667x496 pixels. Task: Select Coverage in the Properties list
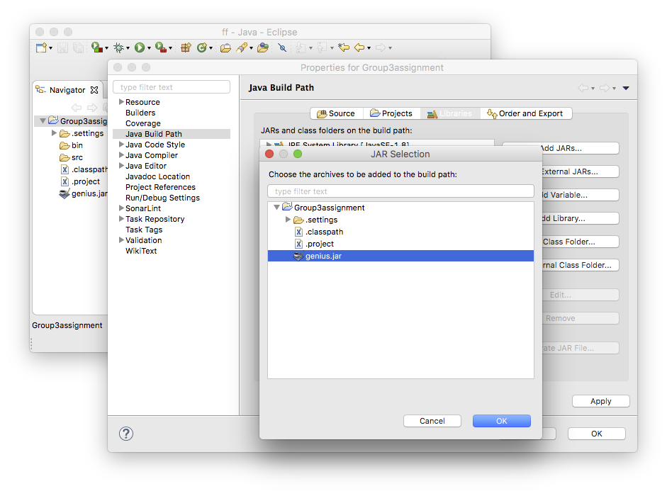coord(143,123)
